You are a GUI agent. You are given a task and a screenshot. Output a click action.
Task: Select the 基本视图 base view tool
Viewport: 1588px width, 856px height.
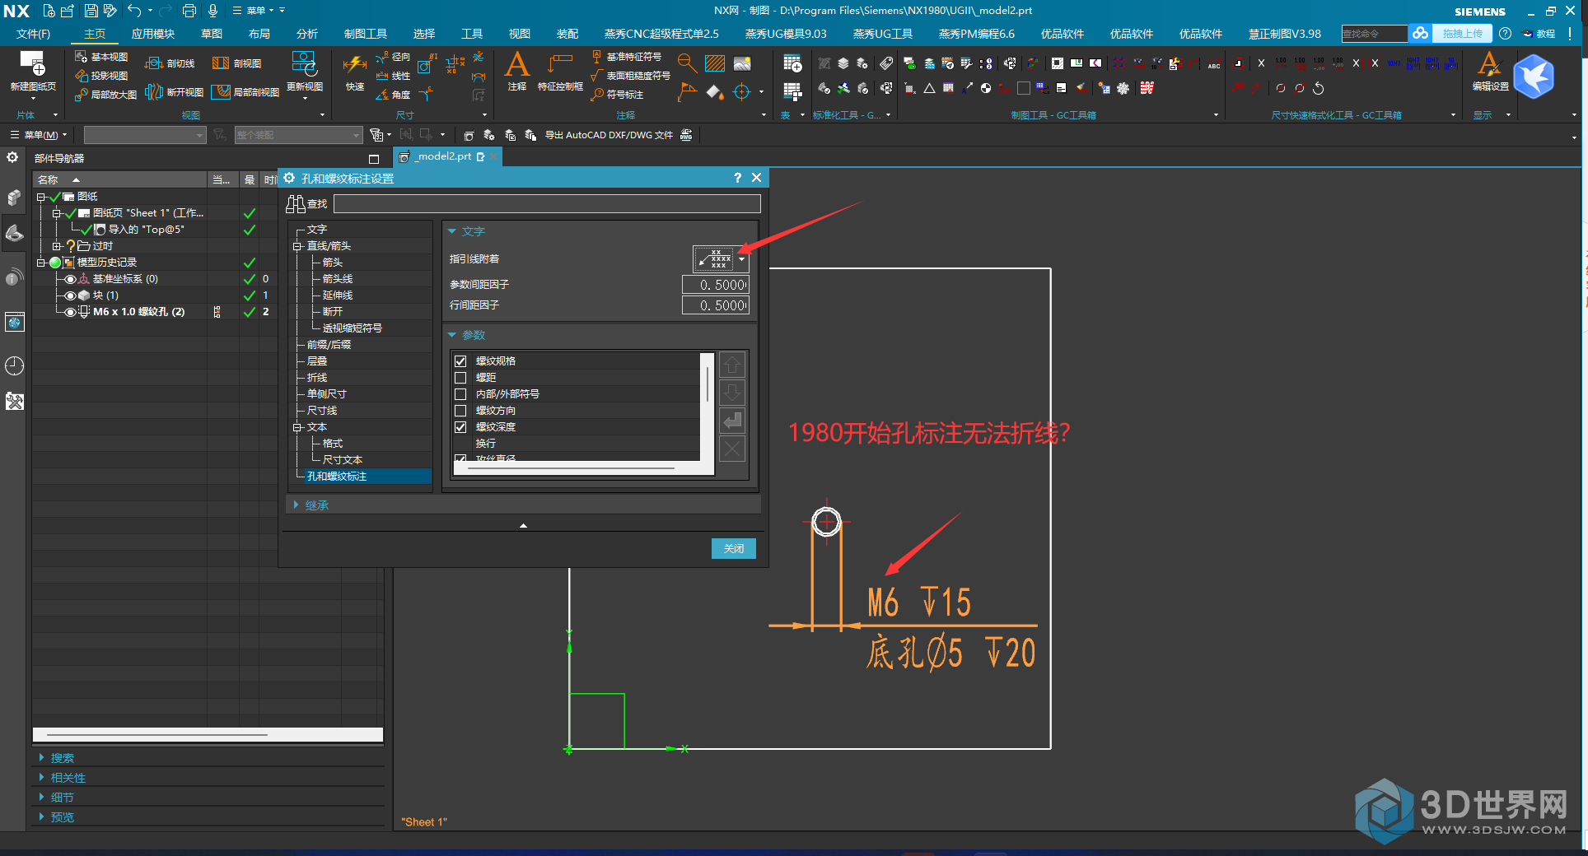coord(100,57)
